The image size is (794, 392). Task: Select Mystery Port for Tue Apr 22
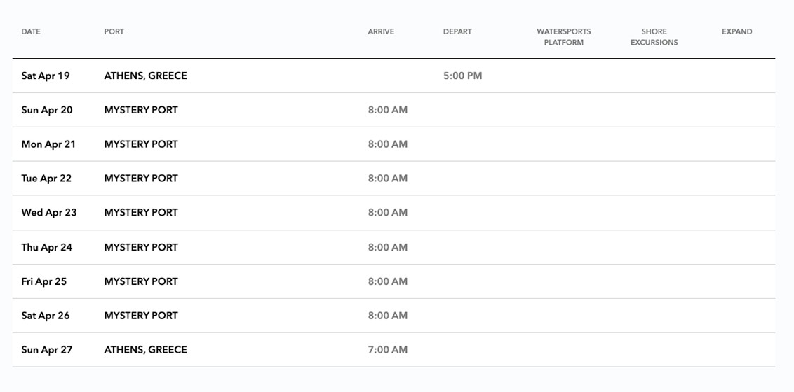(141, 178)
